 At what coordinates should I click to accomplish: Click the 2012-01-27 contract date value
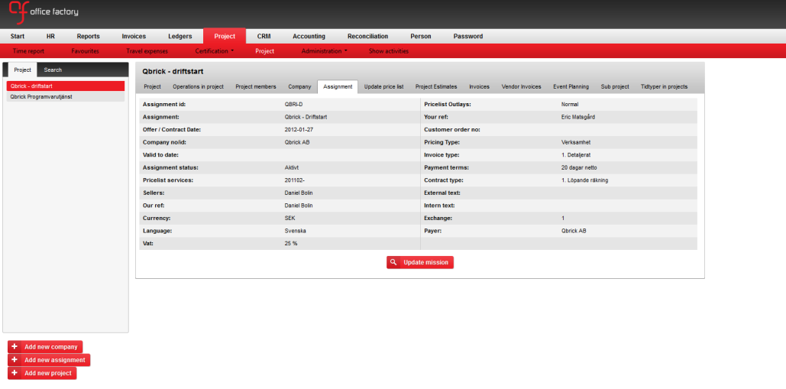pyautogui.click(x=299, y=129)
